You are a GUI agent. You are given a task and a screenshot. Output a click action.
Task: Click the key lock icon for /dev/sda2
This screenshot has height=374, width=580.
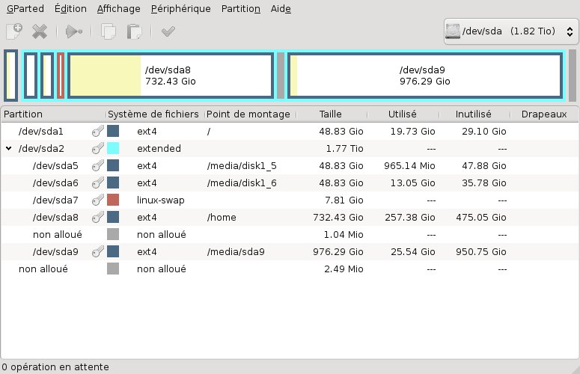[x=97, y=149]
